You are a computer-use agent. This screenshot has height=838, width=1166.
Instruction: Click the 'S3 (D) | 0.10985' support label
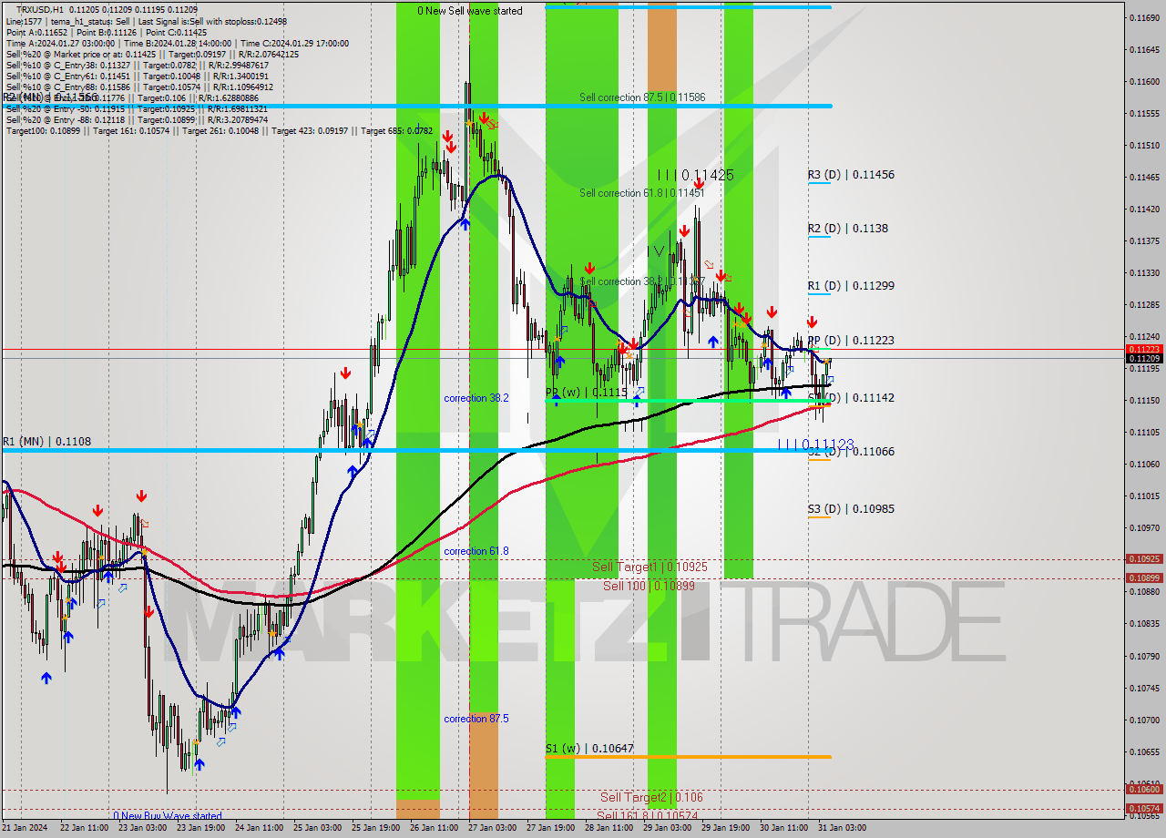pyautogui.click(x=851, y=509)
